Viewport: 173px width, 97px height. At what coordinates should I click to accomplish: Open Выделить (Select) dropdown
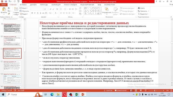click(143, 14)
